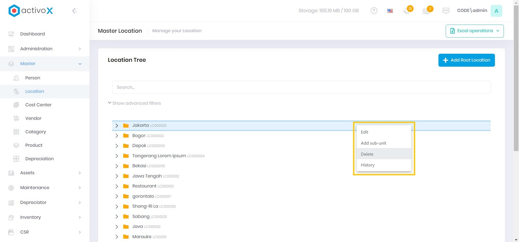
Task: Click the Bogor folder icon
Action: coord(126,136)
